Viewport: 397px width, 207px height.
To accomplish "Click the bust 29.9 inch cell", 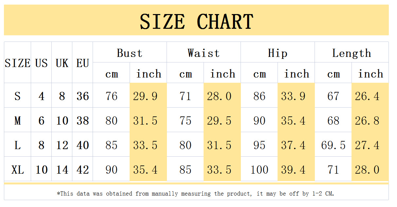I will 145,96.
